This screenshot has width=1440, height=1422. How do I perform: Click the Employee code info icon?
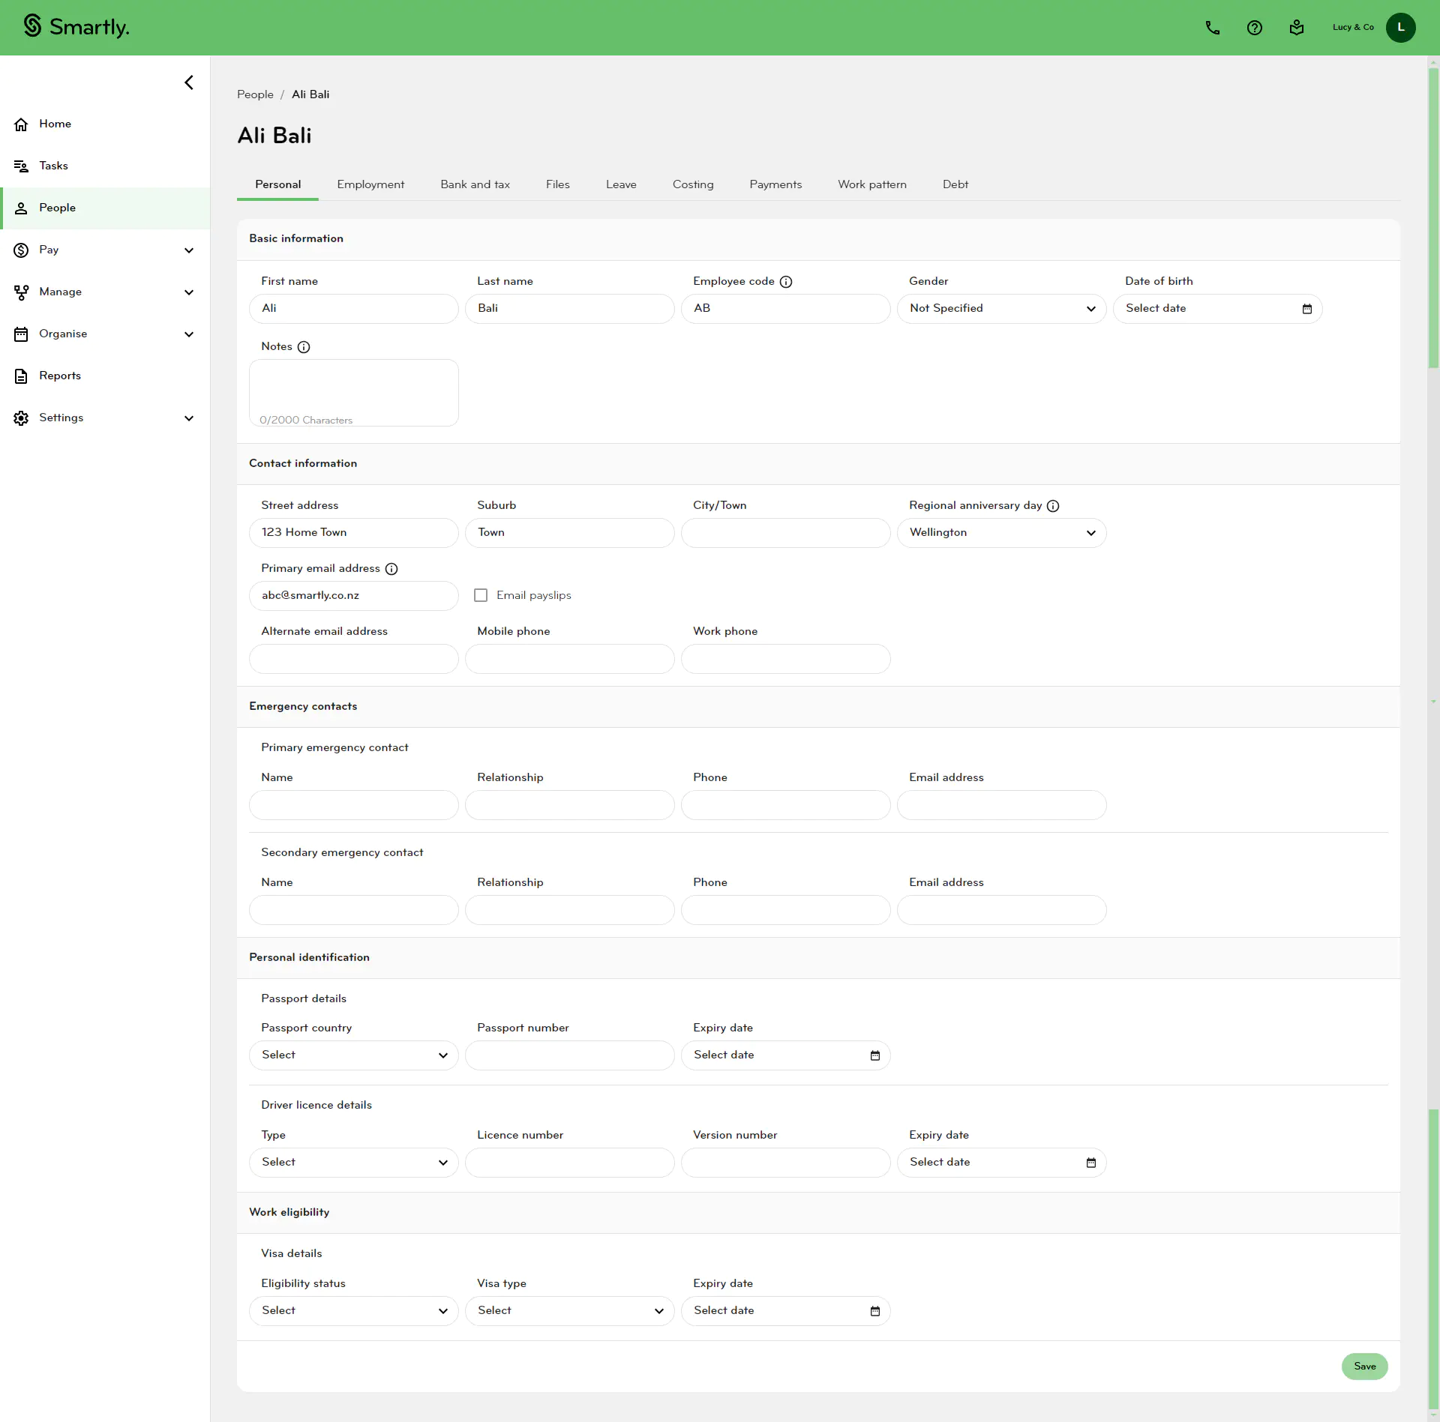coord(785,282)
